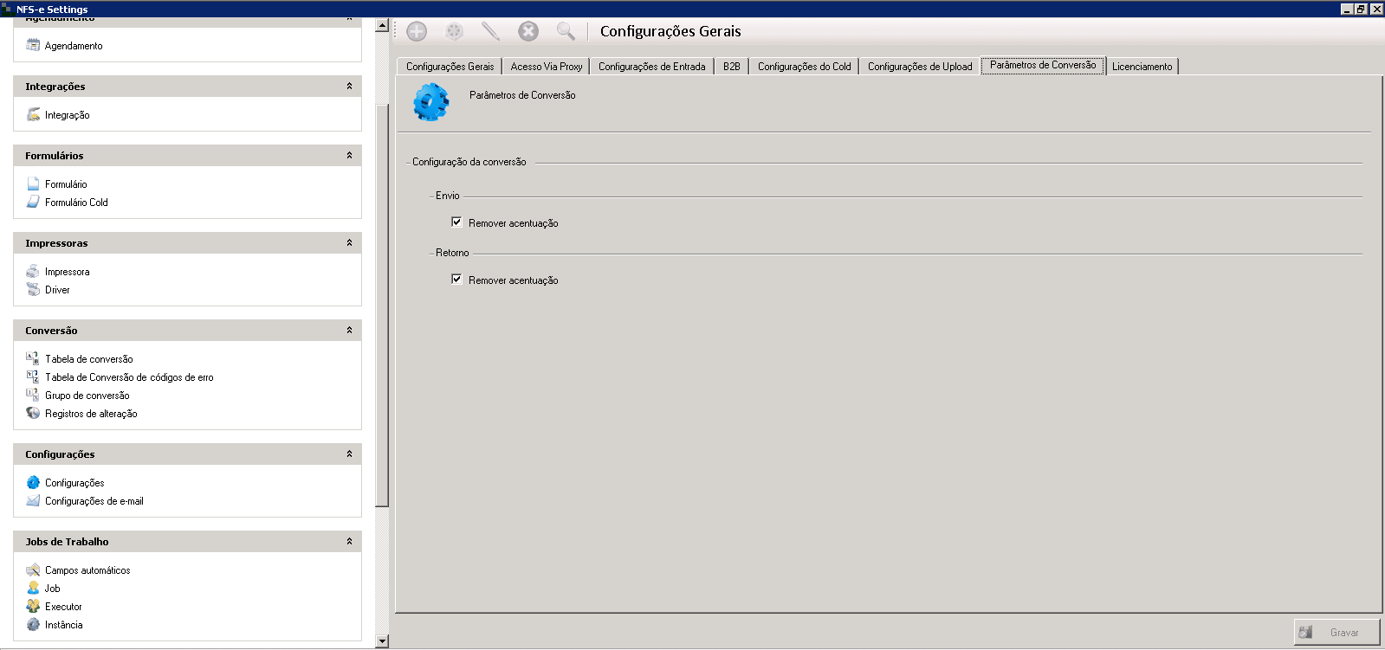
Task: Open the Tabela de conversão icon
Action: (33, 358)
